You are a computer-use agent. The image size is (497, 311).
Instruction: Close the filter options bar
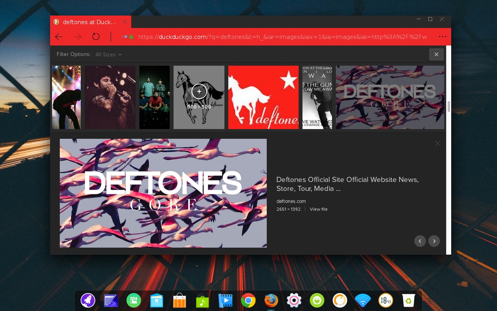click(436, 54)
